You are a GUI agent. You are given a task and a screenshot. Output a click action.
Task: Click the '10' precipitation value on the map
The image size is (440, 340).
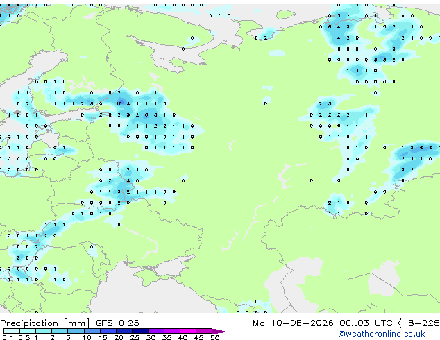[x=119, y=103]
